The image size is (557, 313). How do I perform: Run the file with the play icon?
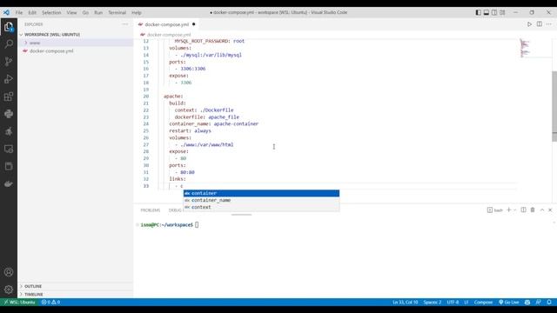(x=529, y=24)
